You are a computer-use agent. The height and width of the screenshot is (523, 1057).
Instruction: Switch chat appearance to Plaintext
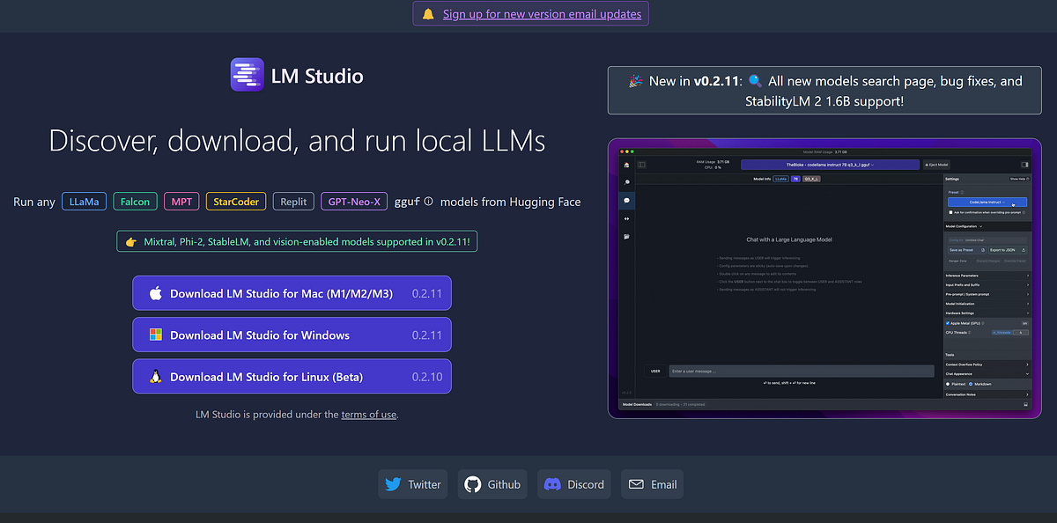[x=949, y=384]
